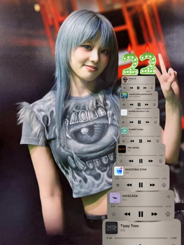Viewport: 184px width, 245px height.
Task: Star the UNDEFEATED song as favorite
Action: coord(124,105)
